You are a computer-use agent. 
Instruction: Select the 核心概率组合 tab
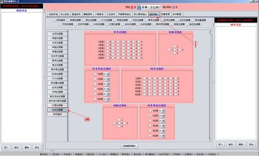pyautogui.click(x=140, y=14)
